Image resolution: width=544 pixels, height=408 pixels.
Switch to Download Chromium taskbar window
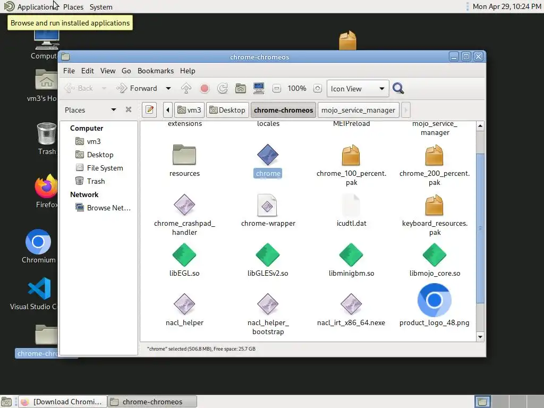63,402
